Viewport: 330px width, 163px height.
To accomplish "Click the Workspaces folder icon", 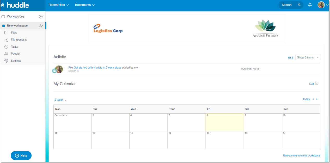I will (3, 16).
